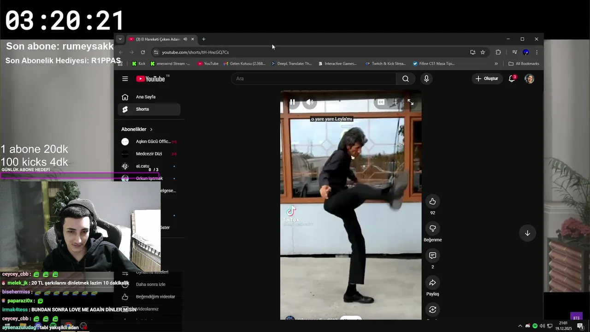Install or cast from address bar icon

click(x=472, y=52)
